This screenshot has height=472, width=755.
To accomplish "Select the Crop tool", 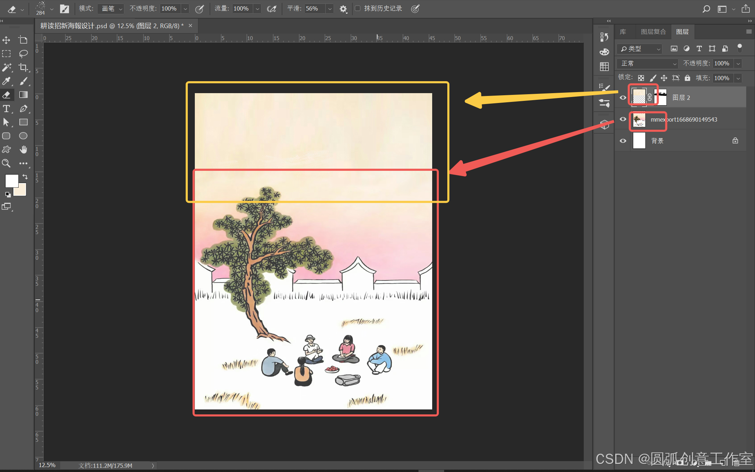I will coord(23,67).
